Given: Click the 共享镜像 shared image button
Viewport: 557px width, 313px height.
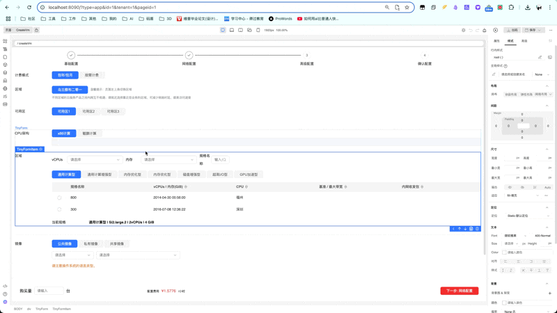Looking at the screenshot, I should tap(117, 244).
